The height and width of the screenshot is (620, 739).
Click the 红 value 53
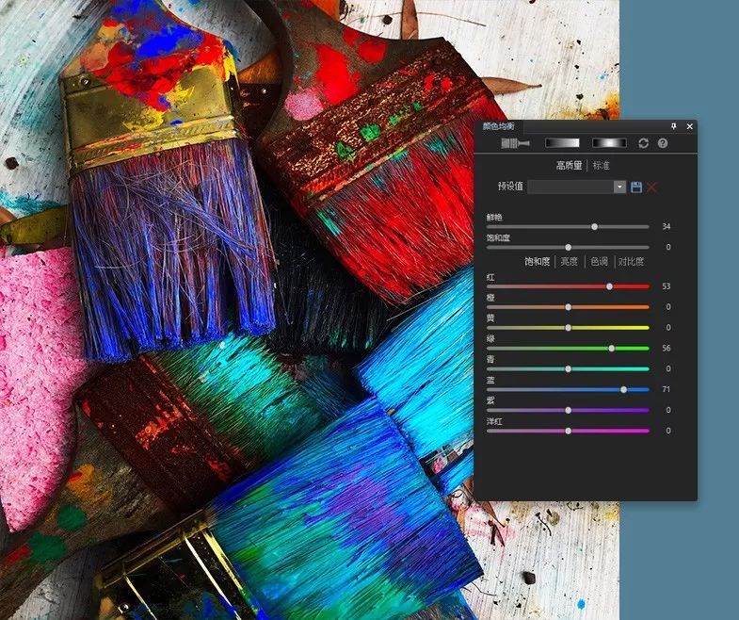(x=666, y=286)
